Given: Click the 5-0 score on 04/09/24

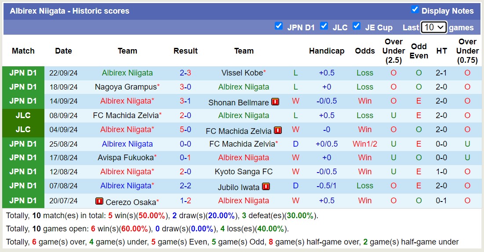Looking at the screenshot, I should 185,130.
